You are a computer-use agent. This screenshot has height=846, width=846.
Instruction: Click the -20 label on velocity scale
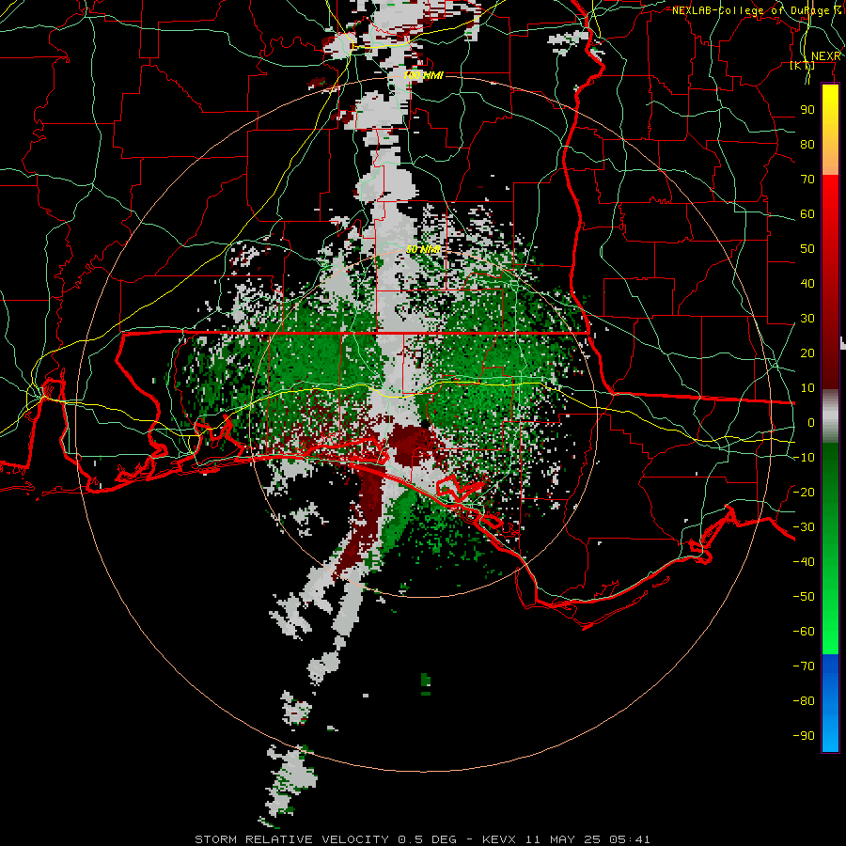click(x=804, y=492)
